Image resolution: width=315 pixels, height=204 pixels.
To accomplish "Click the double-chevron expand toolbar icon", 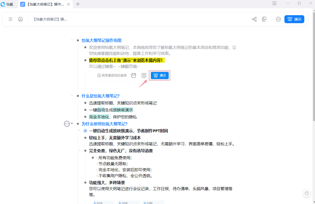I will click(278, 19).
